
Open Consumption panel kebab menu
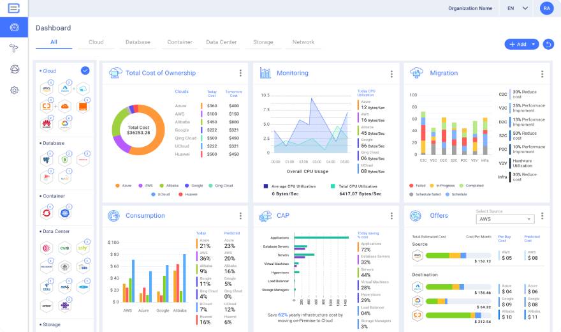[240, 216]
